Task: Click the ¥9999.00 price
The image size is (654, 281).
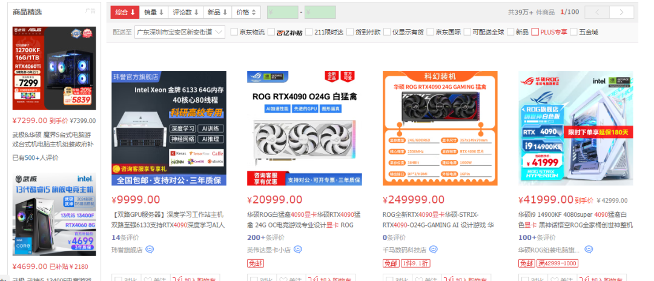Action: [x=136, y=200]
